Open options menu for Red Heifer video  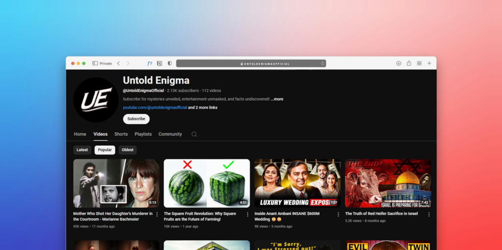pos(429,214)
